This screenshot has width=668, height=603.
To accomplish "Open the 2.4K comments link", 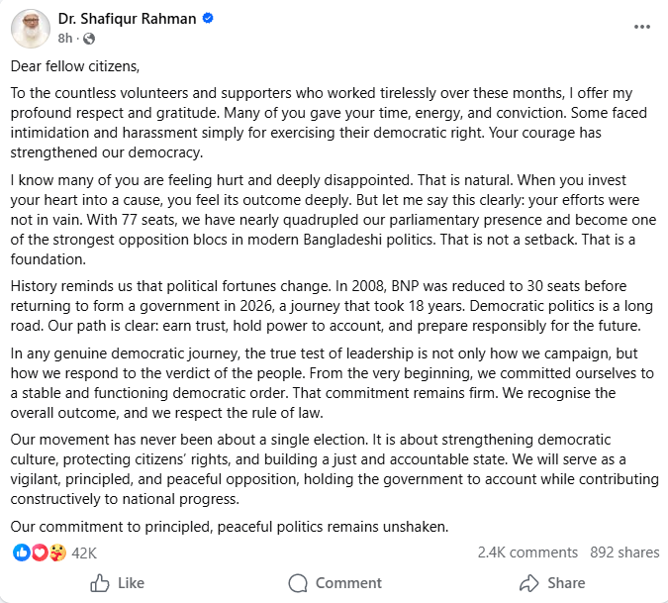I will (527, 553).
